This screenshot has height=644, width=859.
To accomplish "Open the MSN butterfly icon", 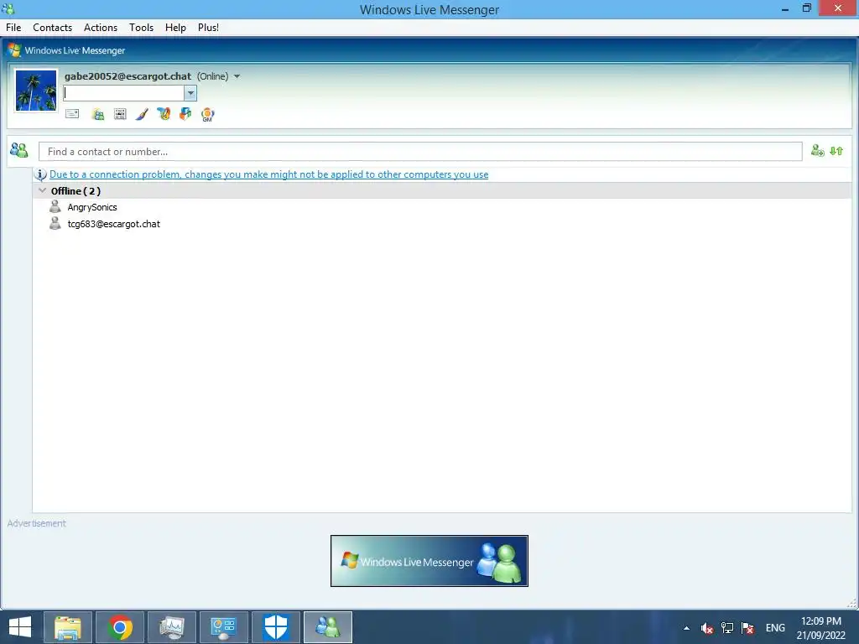I will point(164,113).
